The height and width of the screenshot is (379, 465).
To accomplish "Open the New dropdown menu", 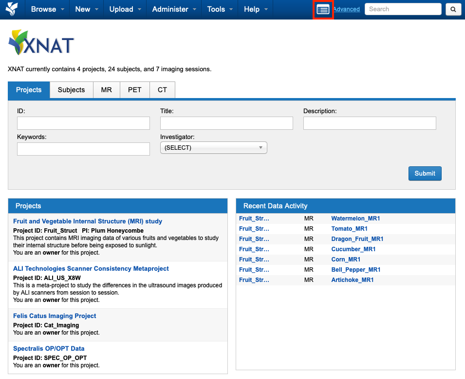I will tap(87, 9).
